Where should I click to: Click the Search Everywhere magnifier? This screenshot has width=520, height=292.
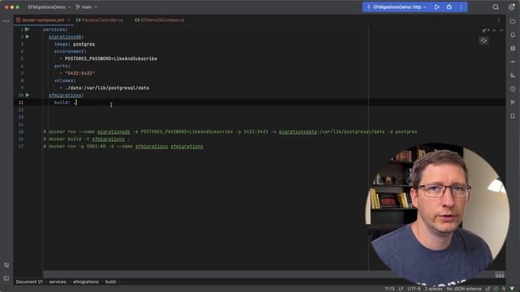[496, 7]
